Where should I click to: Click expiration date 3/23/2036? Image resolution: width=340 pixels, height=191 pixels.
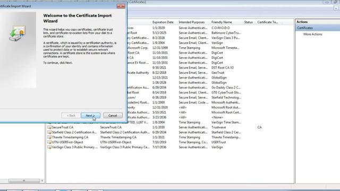pyautogui.click(x=159, y=118)
